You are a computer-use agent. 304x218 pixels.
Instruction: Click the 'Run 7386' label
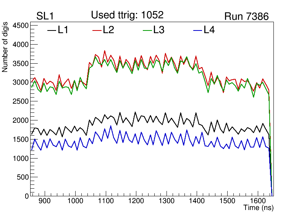coord(246,16)
